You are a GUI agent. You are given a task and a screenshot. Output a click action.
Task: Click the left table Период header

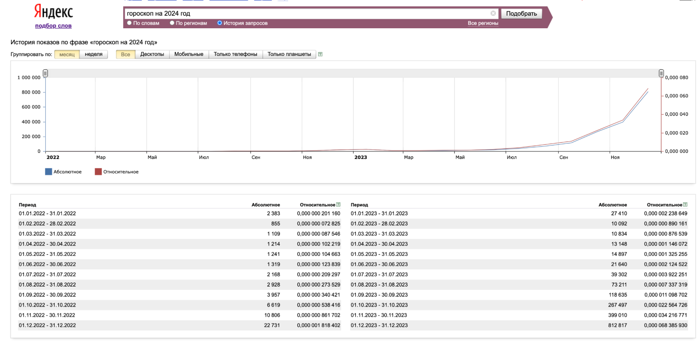coord(28,205)
